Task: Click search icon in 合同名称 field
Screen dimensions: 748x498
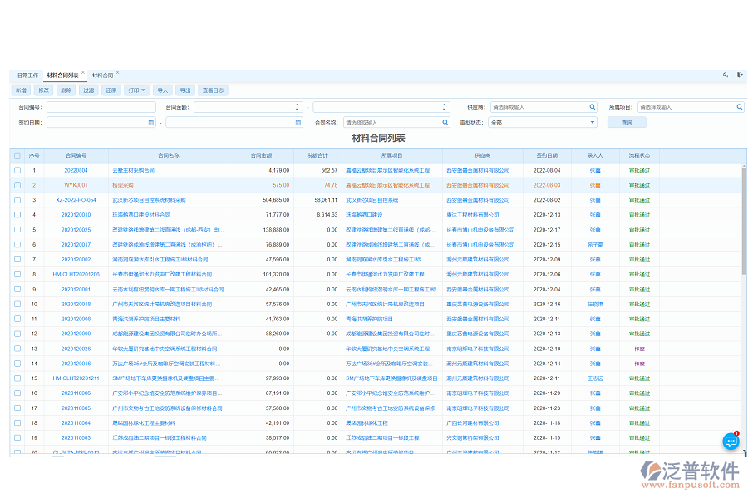Action: (x=445, y=122)
